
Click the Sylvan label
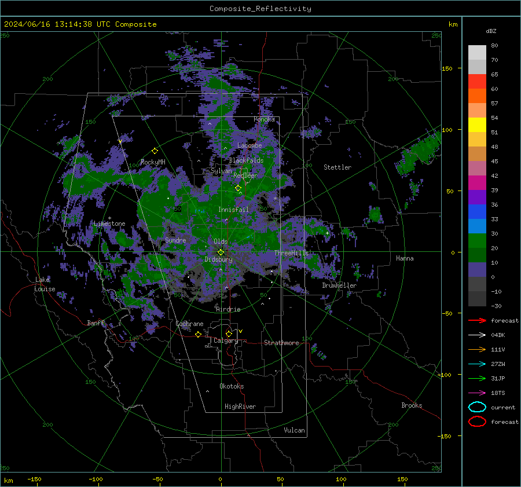tap(221, 171)
